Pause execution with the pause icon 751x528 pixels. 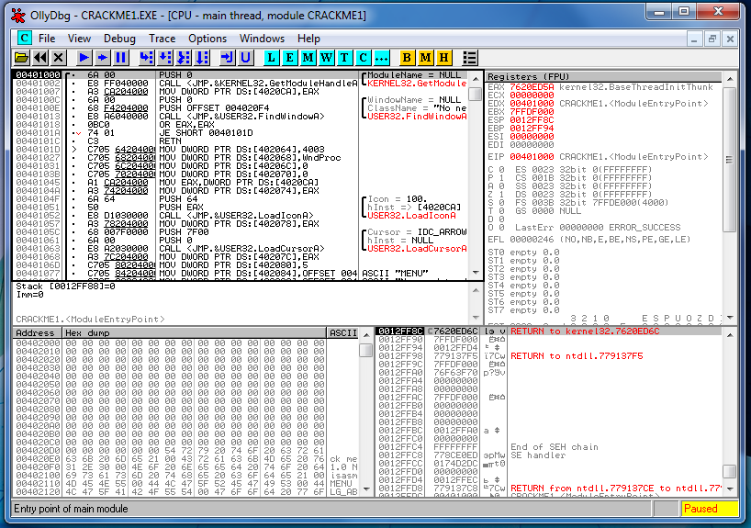(x=120, y=58)
